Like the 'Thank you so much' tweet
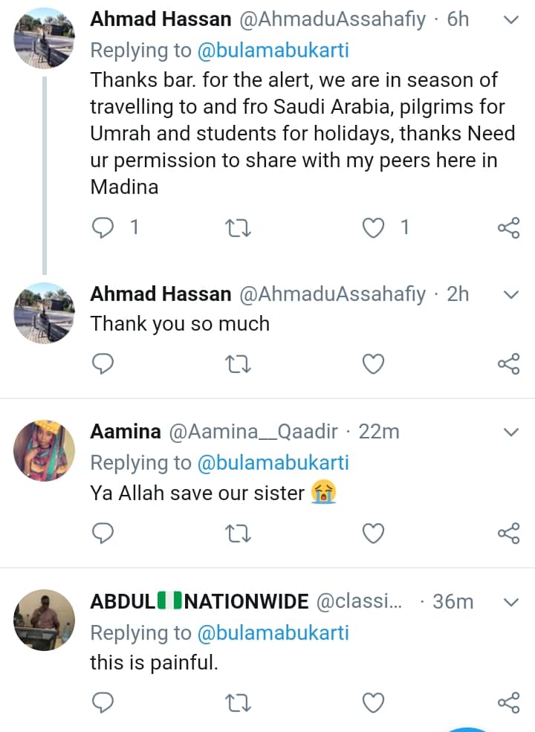535x732 pixels. [x=373, y=363]
